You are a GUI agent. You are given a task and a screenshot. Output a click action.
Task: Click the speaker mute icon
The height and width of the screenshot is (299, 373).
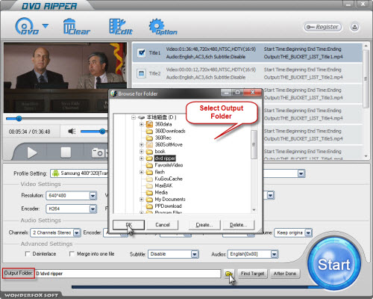72,131
